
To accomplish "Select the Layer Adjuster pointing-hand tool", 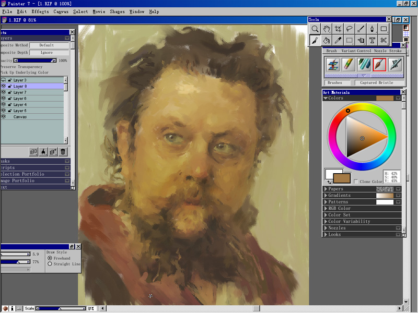I will [x=361, y=40].
